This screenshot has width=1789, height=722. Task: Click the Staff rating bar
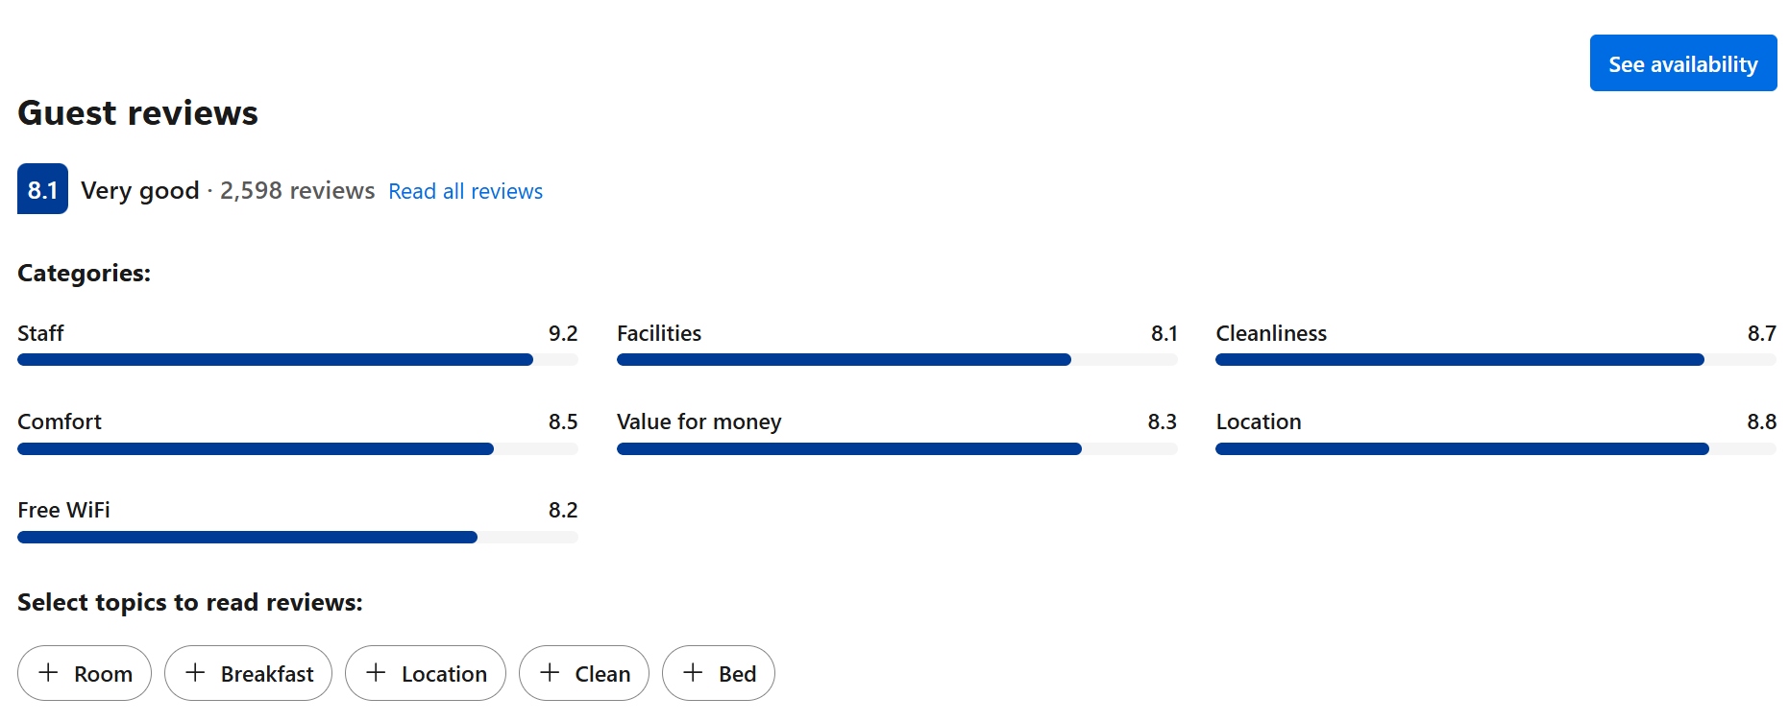(x=298, y=360)
